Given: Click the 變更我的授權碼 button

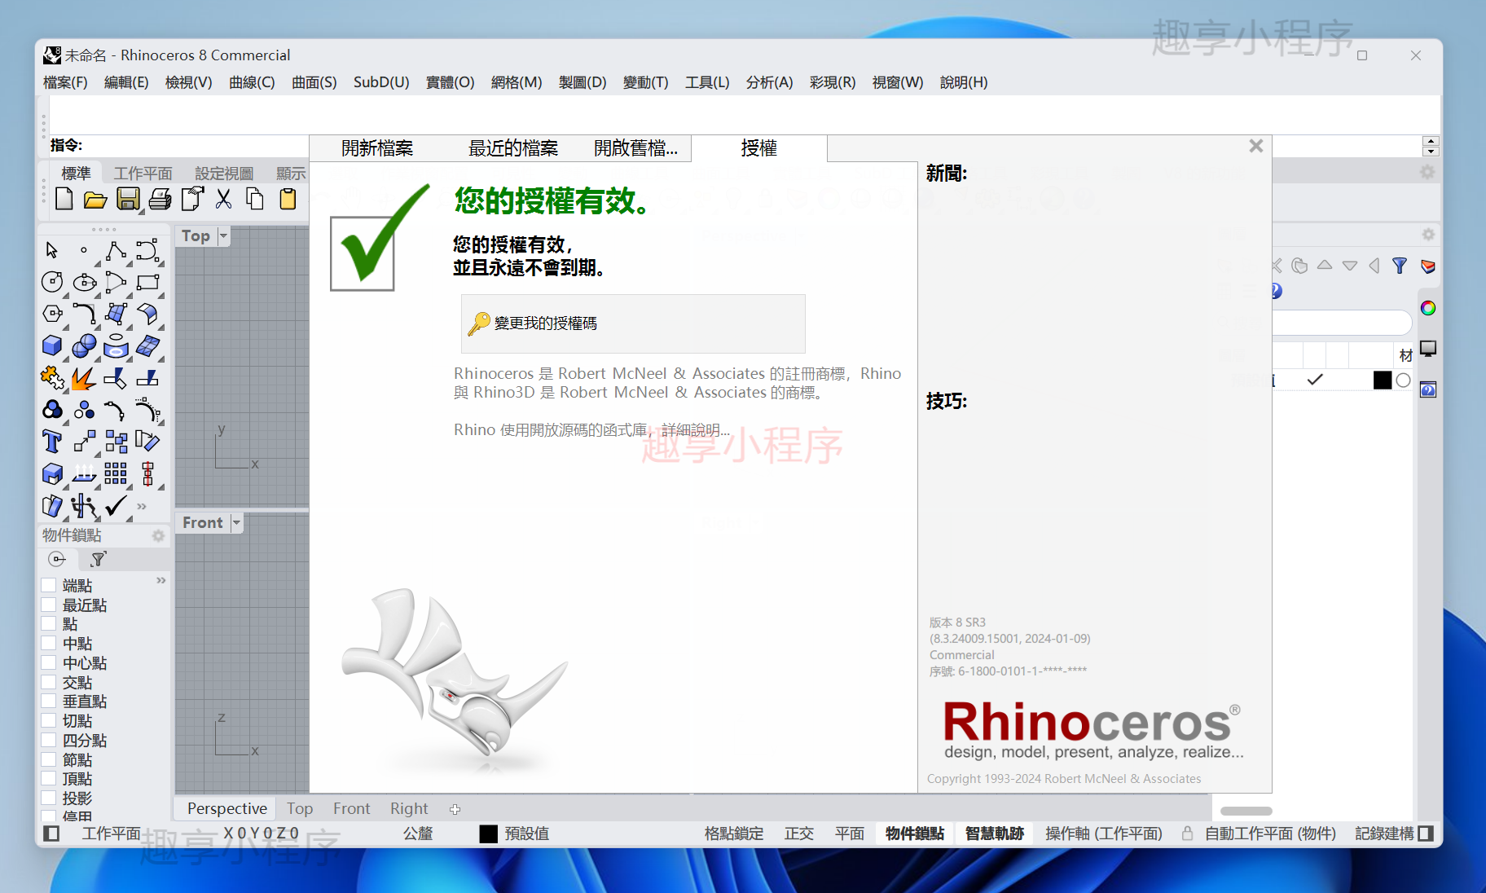Looking at the screenshot, I should [x=633, y=323].
